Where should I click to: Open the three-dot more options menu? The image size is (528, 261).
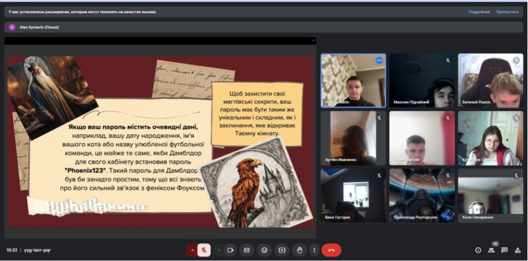tap(314, 250)
